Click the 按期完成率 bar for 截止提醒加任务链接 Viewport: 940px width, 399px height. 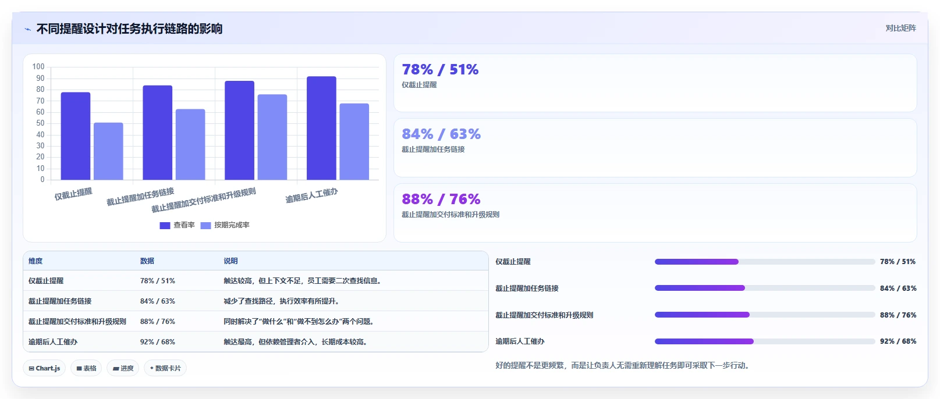coord(190,144)
